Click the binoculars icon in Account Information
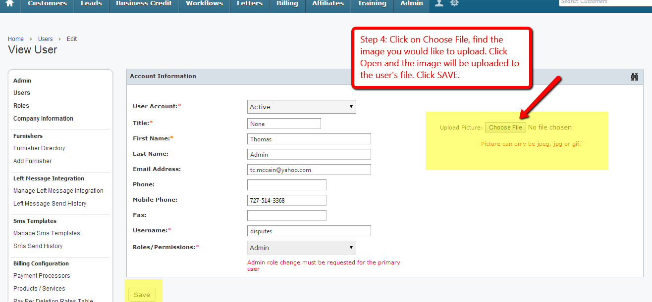Image resolution: width=652 pixels, height=302 pixels. [635, 77]
